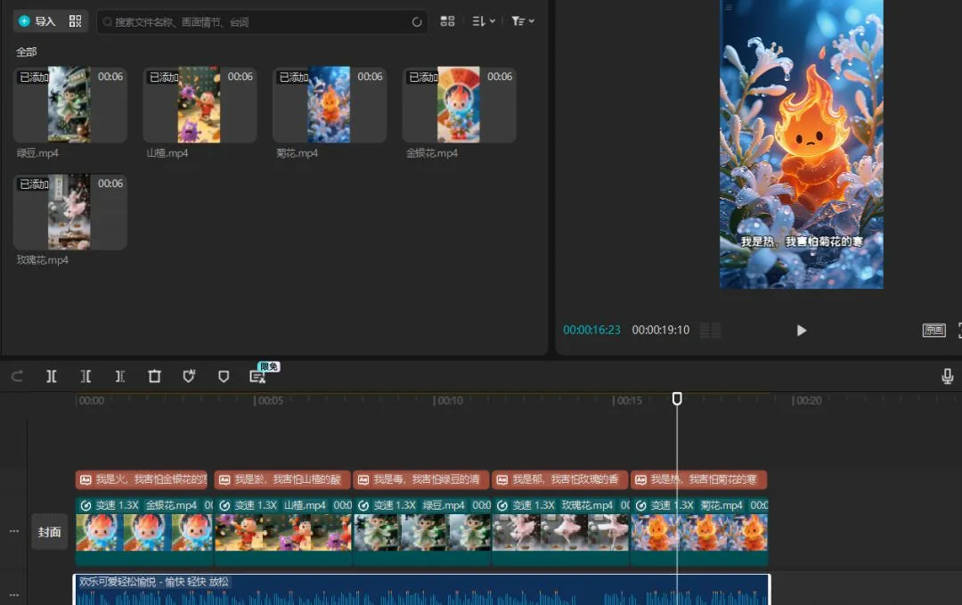Click the 限免 subtitle removal tool icon
Screen dimensions: 962x605
coord(258,376)
